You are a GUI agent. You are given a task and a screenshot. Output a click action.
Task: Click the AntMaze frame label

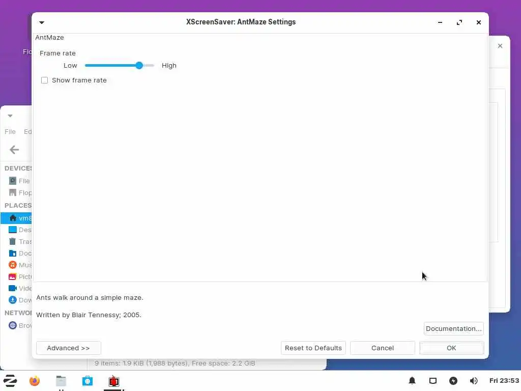coord(49,38)
